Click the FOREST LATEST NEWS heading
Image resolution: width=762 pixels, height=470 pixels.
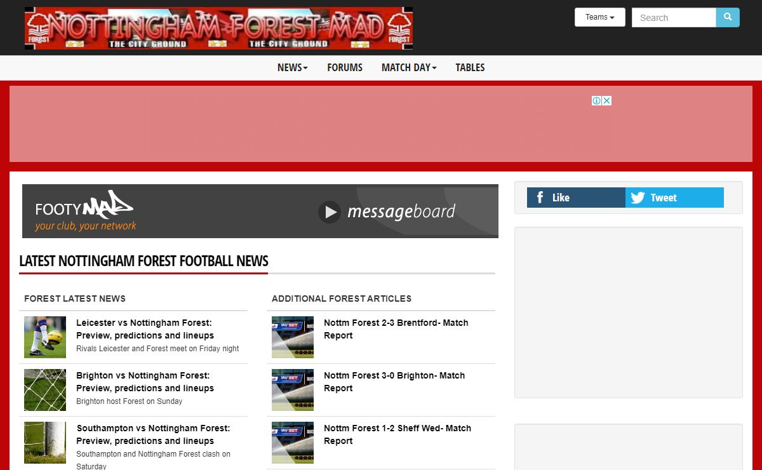coord(75,299)
